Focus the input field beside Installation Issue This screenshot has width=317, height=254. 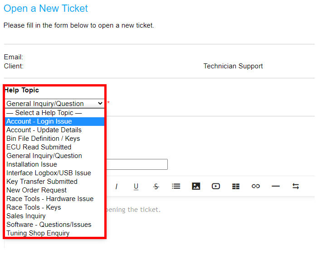pyautogui.click(x=137, y=164)
